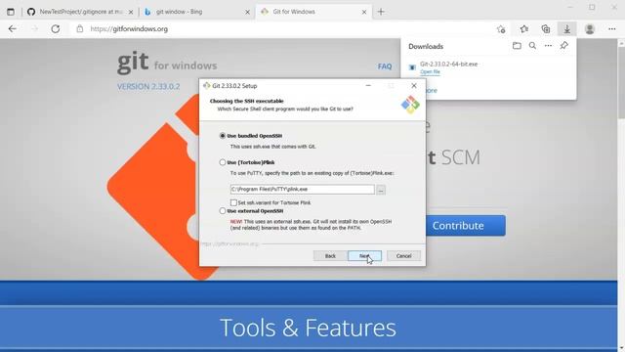This screenshot has width=625, height=352.
Task: Browse for plink.exe with the ... button
Action: tap(381, 190)
